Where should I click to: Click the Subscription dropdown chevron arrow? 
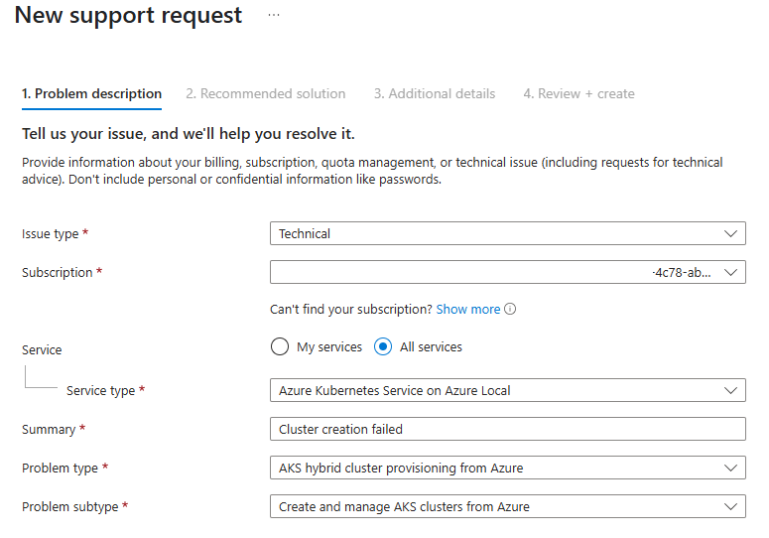[730, 272]
